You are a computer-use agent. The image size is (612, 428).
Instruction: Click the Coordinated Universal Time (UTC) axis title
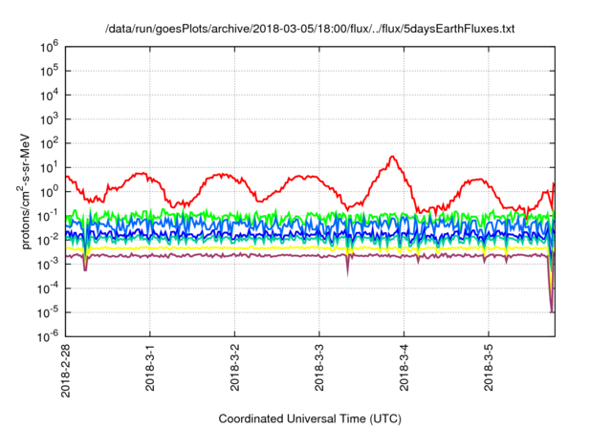coord(310,419)
